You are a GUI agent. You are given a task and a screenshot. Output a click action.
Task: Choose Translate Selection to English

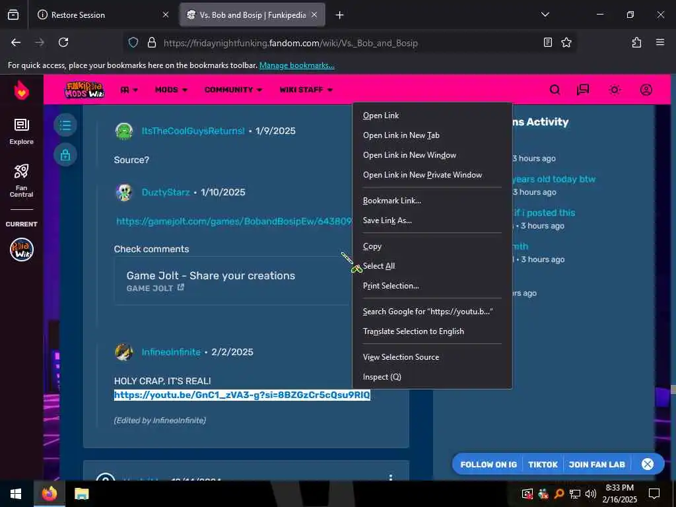tap(432, 331)
